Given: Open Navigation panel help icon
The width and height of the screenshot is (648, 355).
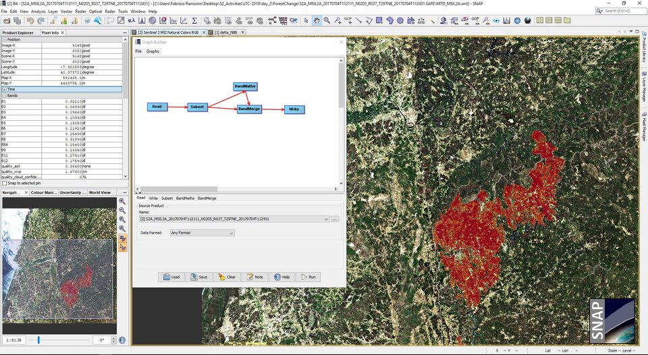Looking at the screenshot, I should [122, 340].
